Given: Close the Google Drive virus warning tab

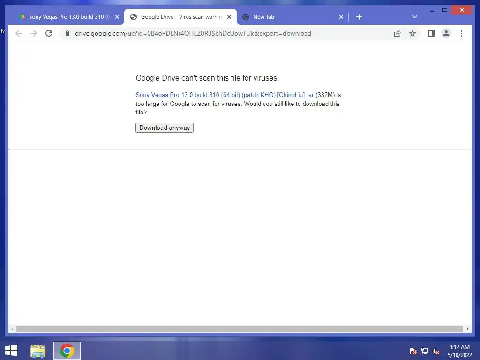Looking at the screenshot, I should pos(229,17).
